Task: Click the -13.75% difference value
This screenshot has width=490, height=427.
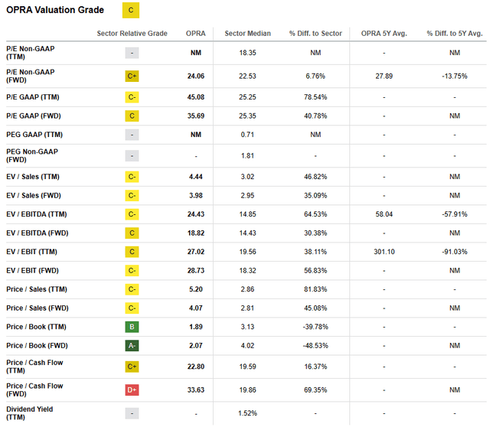Action: pos(455,77)
